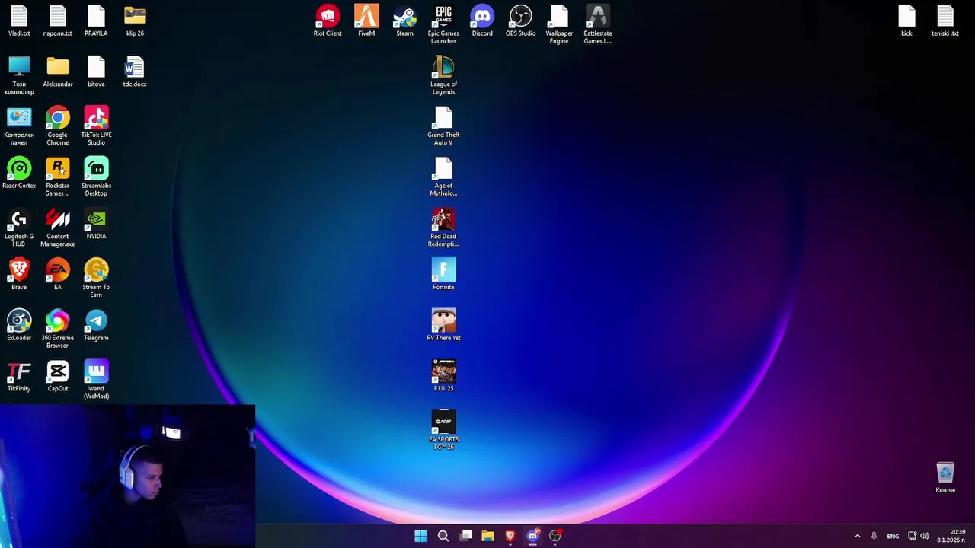This screenshot has height=548, width=975.
Task: Select the Wand (WeMod) desktop icon
Action: [96, 380]
